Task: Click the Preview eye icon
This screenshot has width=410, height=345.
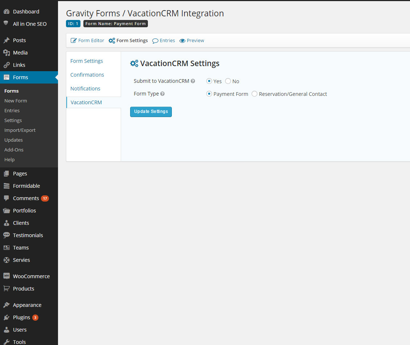Action: point(182,41)
